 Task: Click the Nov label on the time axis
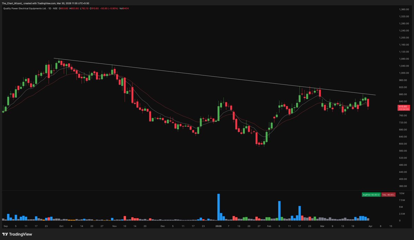point(114,226)
